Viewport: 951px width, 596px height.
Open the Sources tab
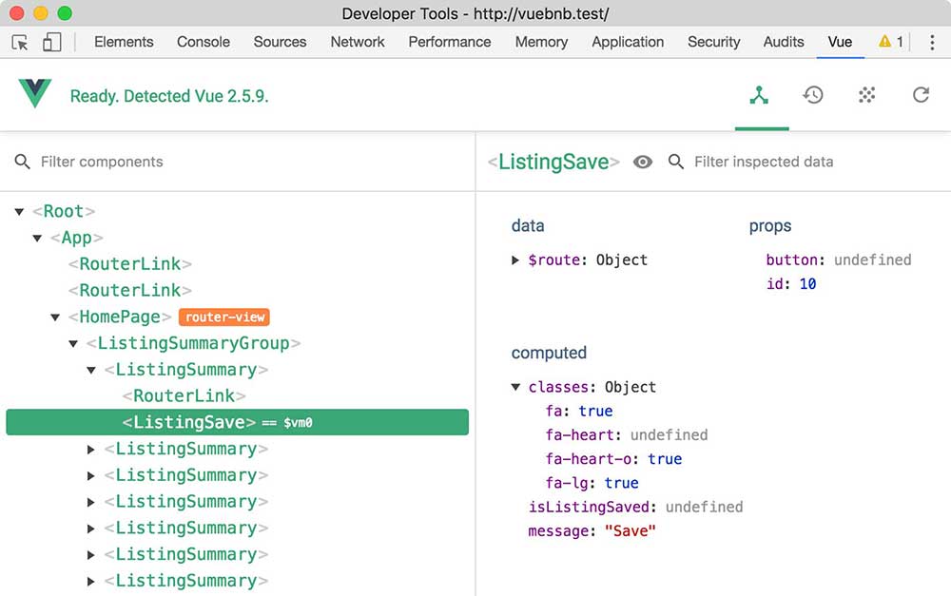[280, 42]
